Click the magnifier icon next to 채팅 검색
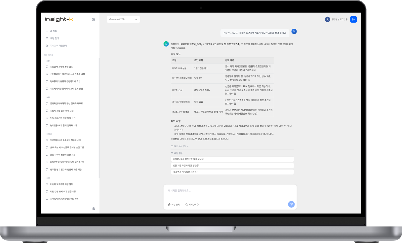 point(47,38)
